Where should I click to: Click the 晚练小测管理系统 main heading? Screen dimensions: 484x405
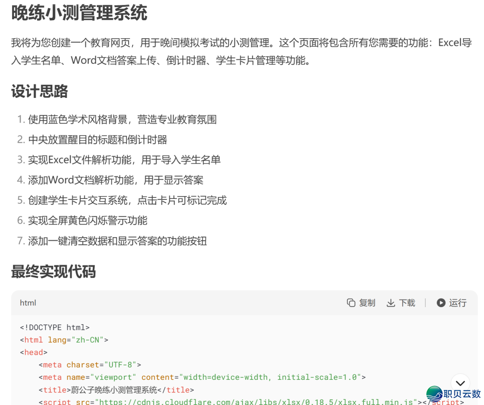[79, 13]
